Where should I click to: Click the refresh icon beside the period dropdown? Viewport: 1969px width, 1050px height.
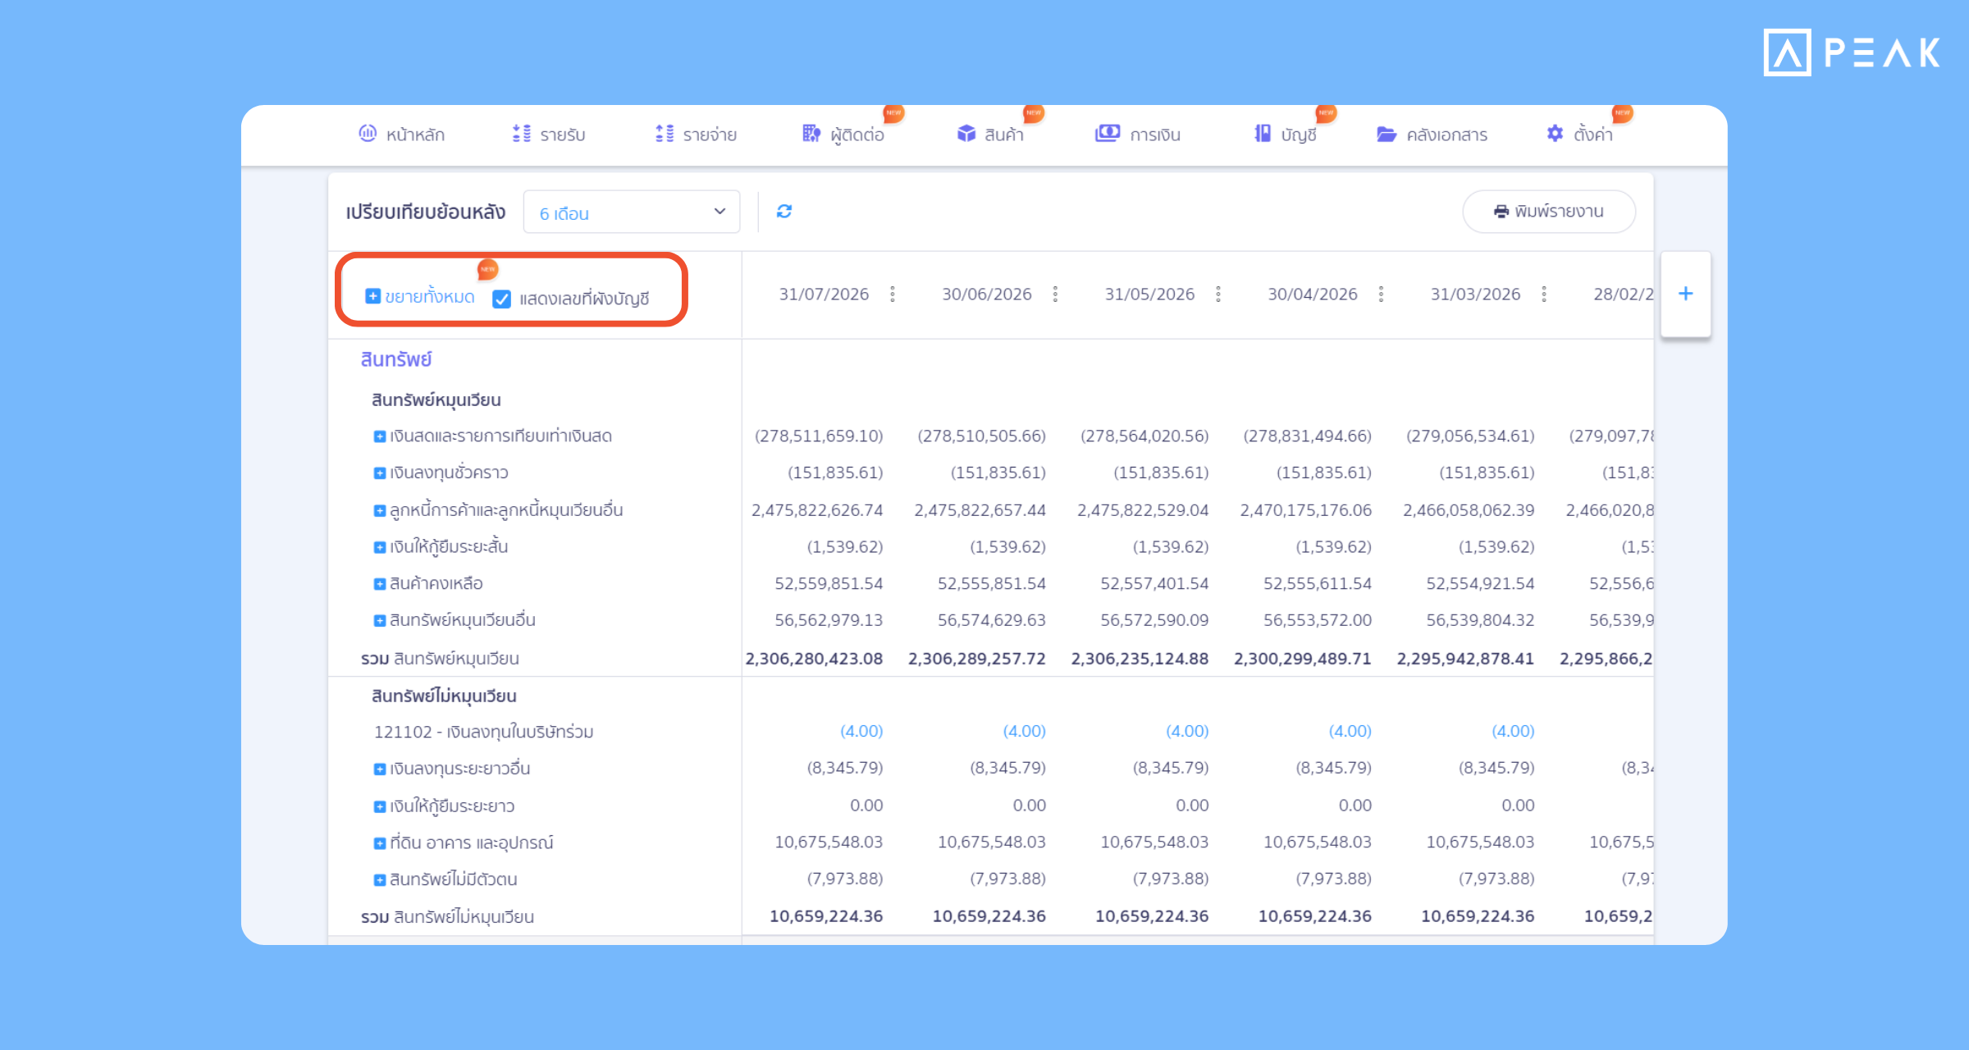[x=784, y=212]
